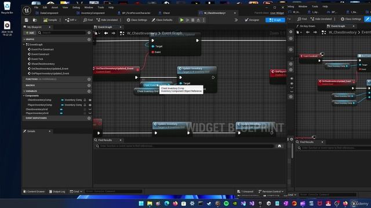Open My Blueprint view options gear
The height and width of the screenshot is (208, 371).
(x=89, y=33)
